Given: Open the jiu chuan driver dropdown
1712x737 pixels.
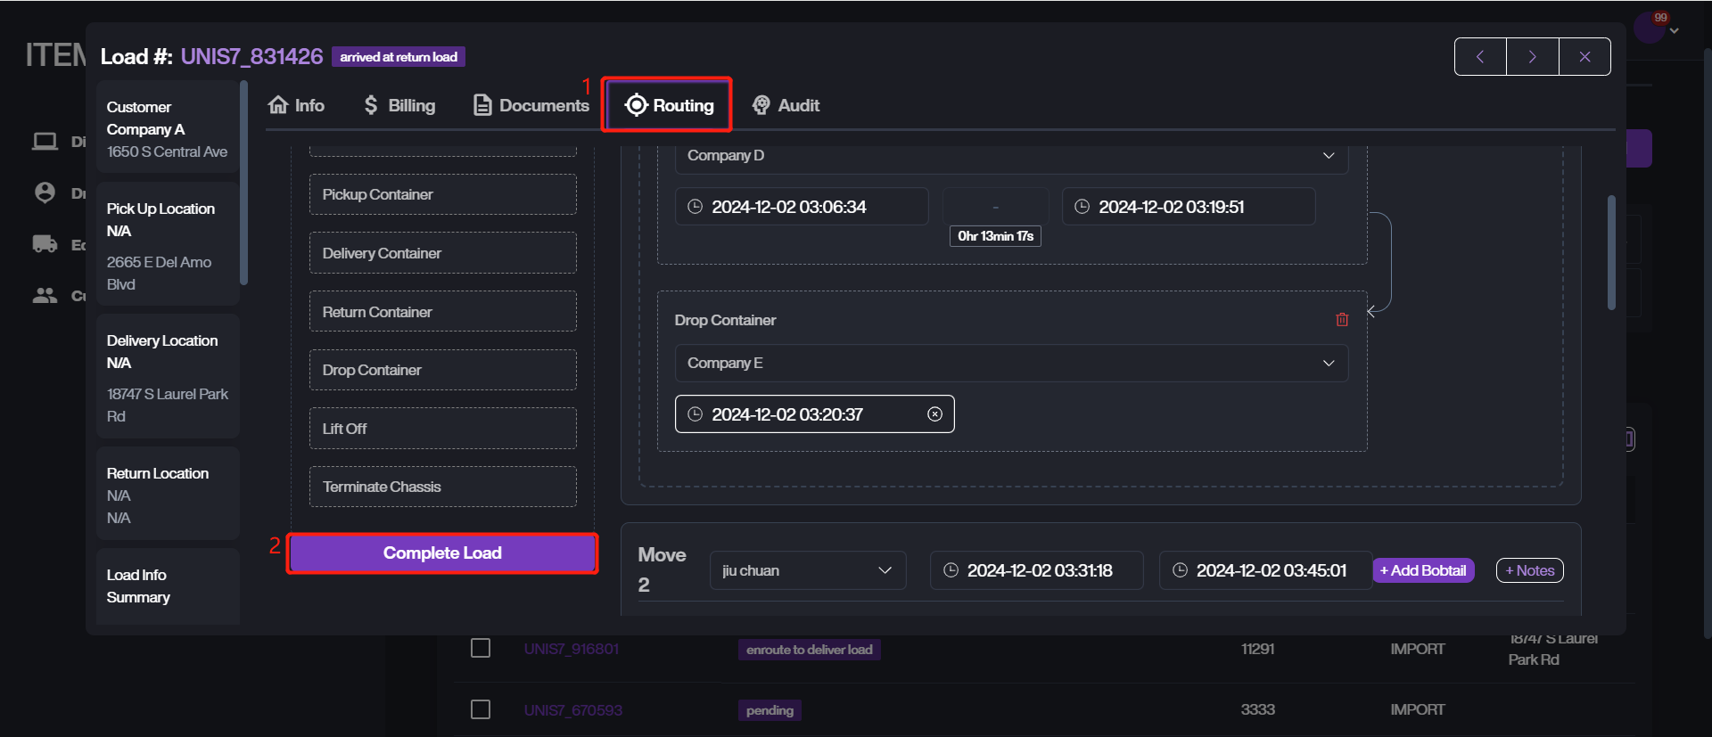Looking at the screenshot, I should pos(884,570).
